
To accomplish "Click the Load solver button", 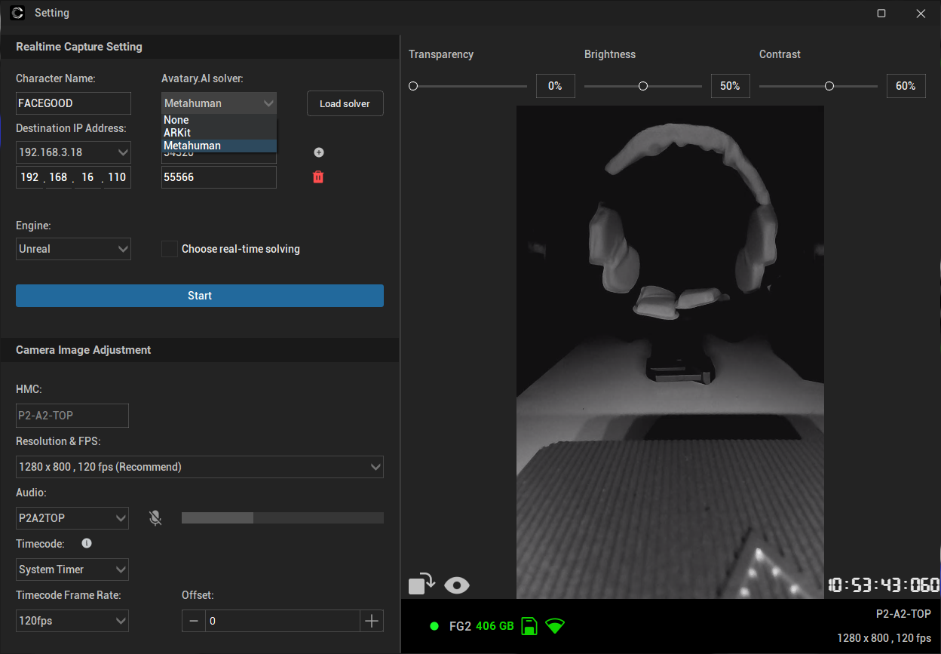I will click(x=345, y=103).
